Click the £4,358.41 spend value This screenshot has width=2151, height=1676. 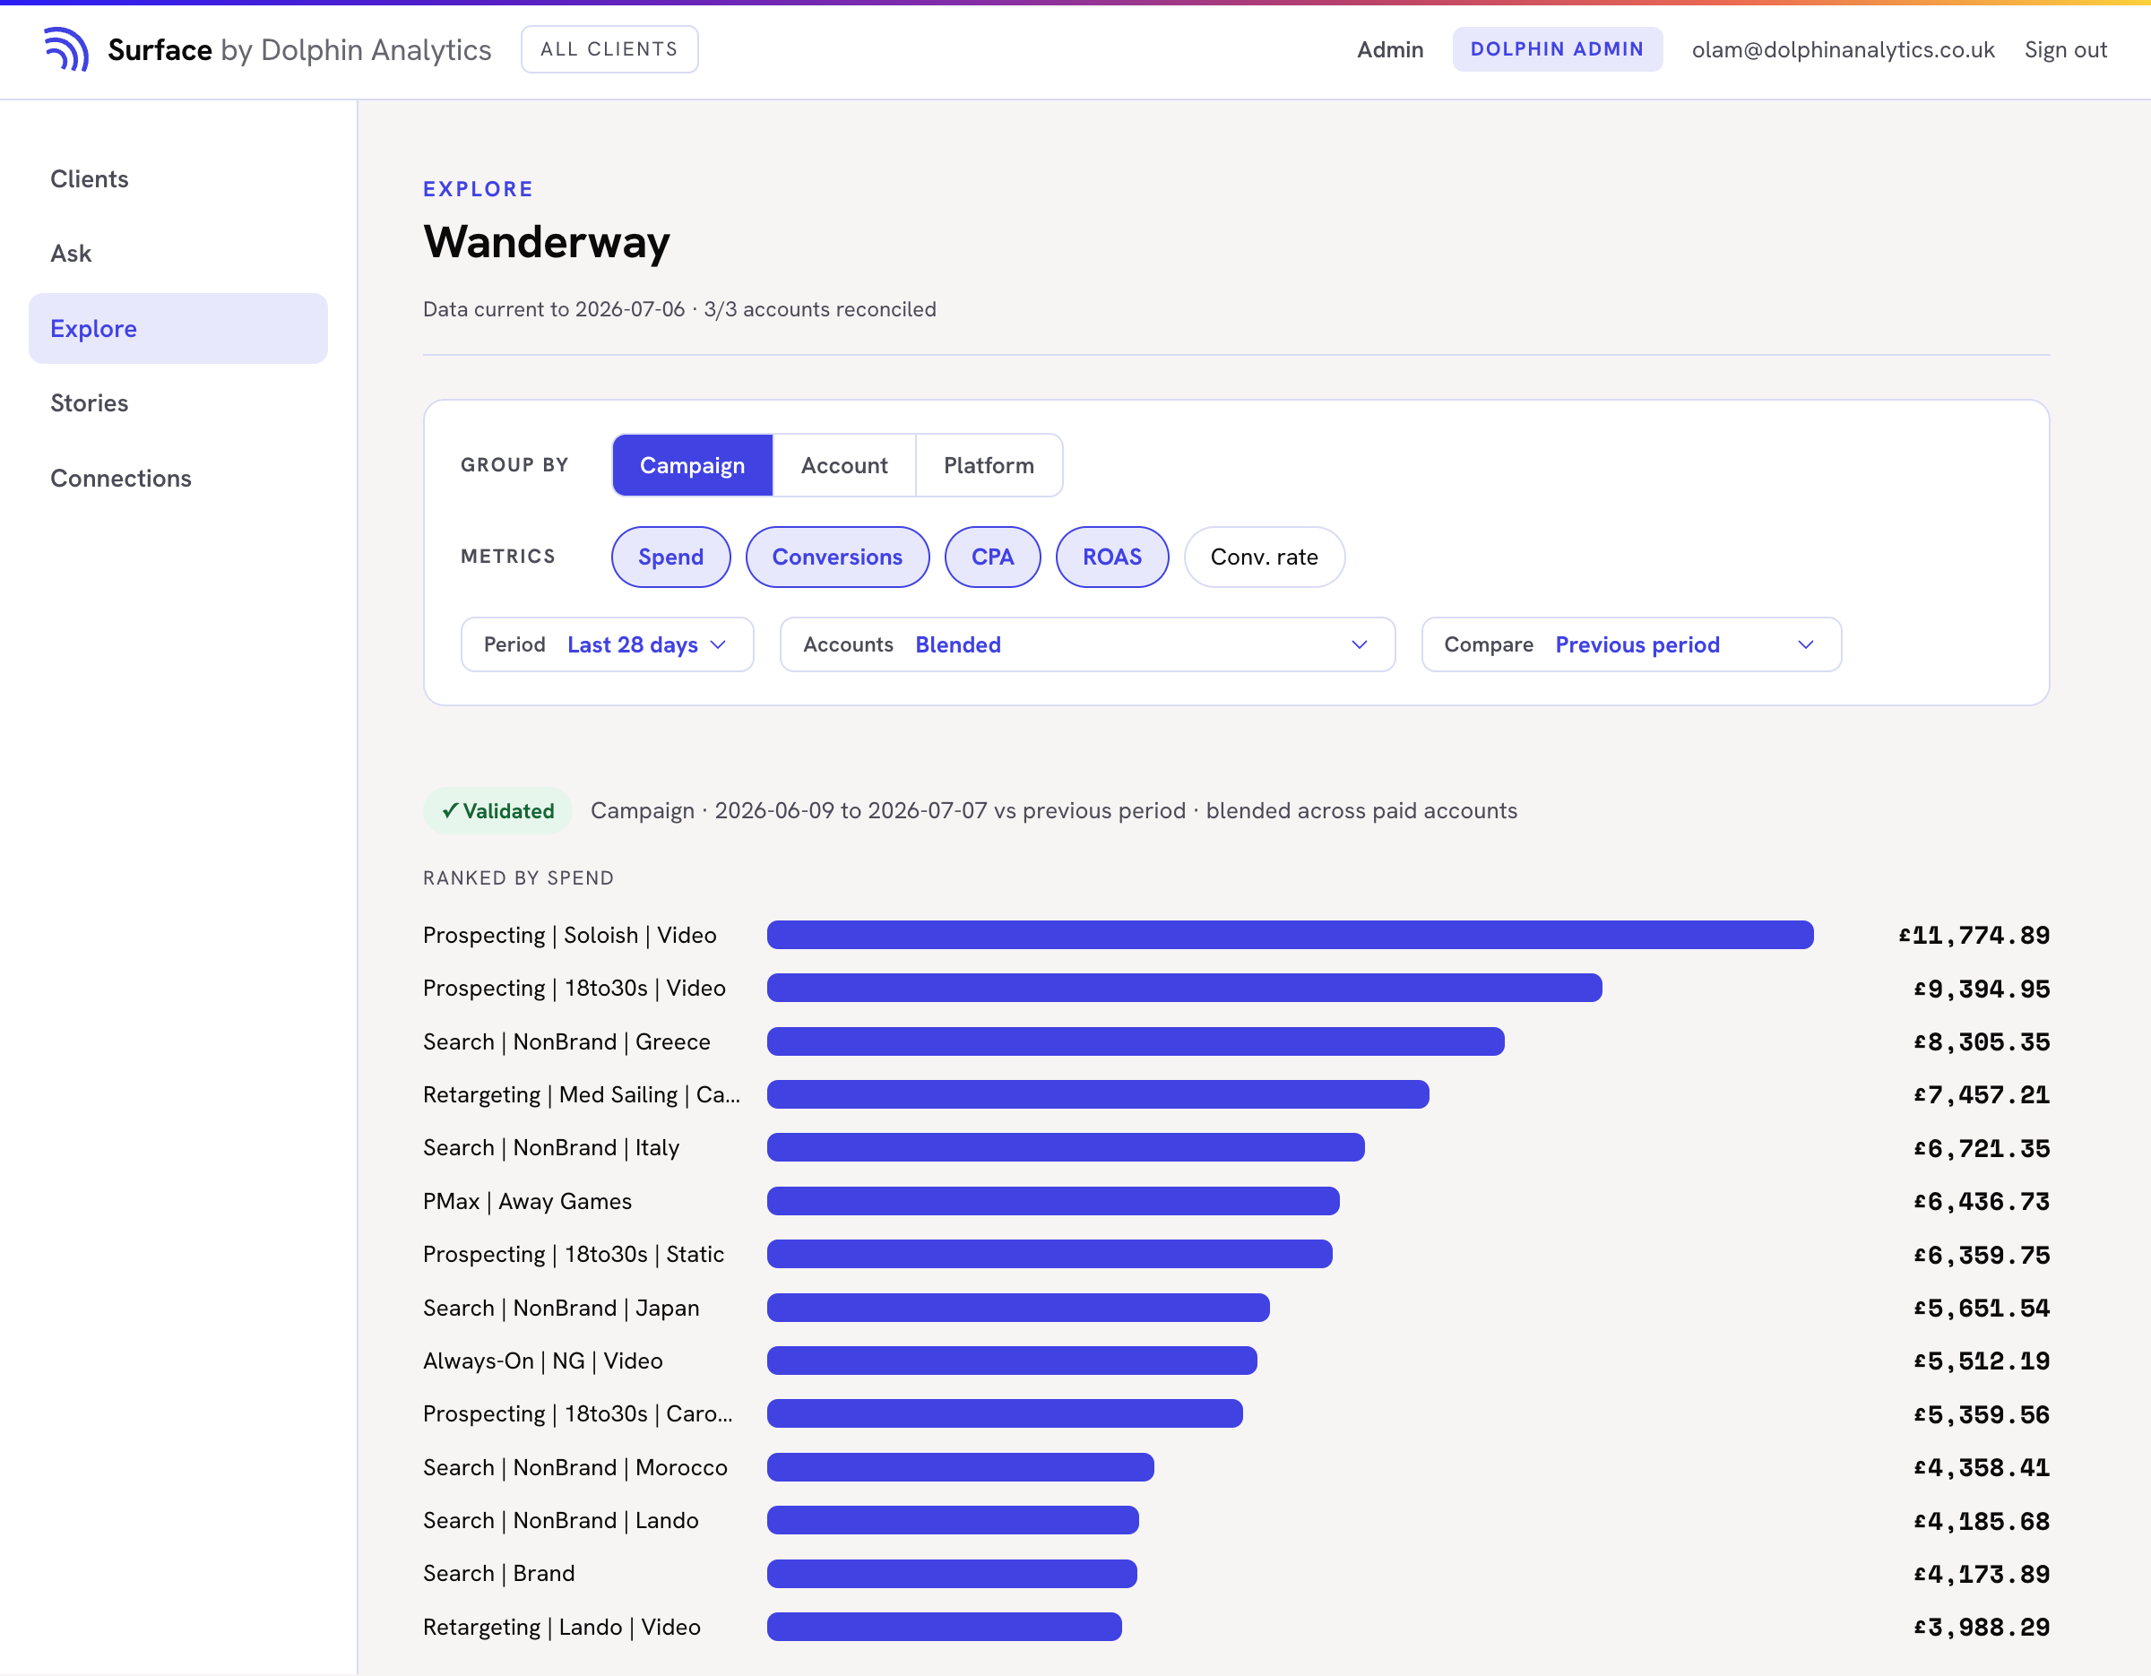point(1981,1467)
